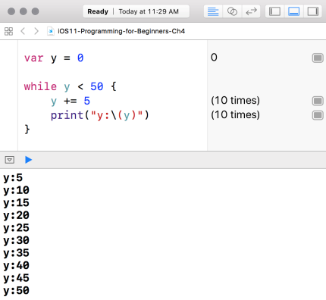The height and width of the screenshot is (300, 326).
Task: Click the first (10 times) result text
Action: pyautogui.click(x=235, y=101)
